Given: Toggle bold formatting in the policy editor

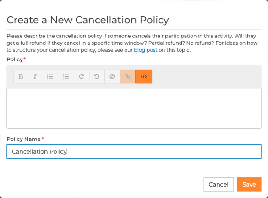Looking at the screenshot, I should click(x=21, y=76).
